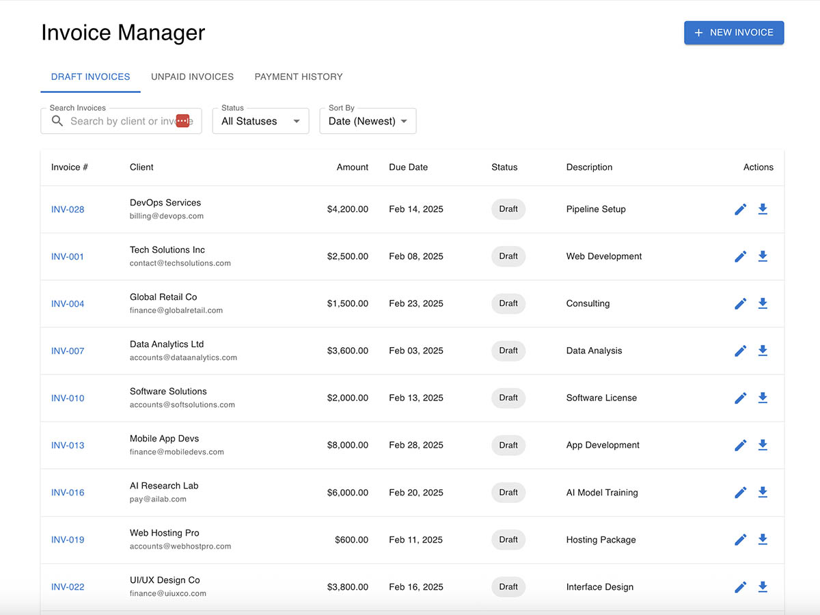This screenshot has width=820, height=615.
Task: Switch to the Draft Invoices tab
Action: [x=90, y=77]
